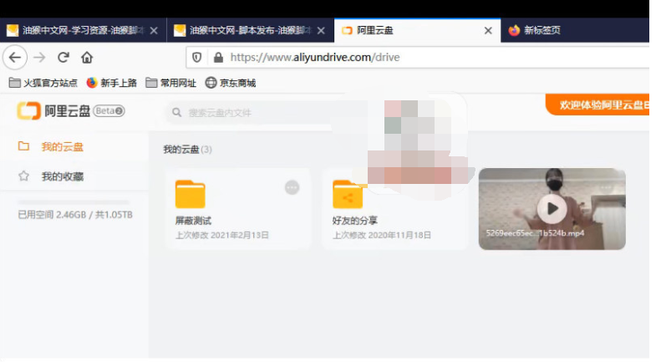This screenshot has height=362, width=656.
Task: Click the Beta badge next to logo
Action: tap(109, 111)
